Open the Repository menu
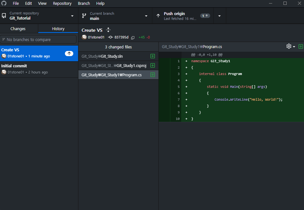Viewport: 304px width, 210px height. click(62, 4)
